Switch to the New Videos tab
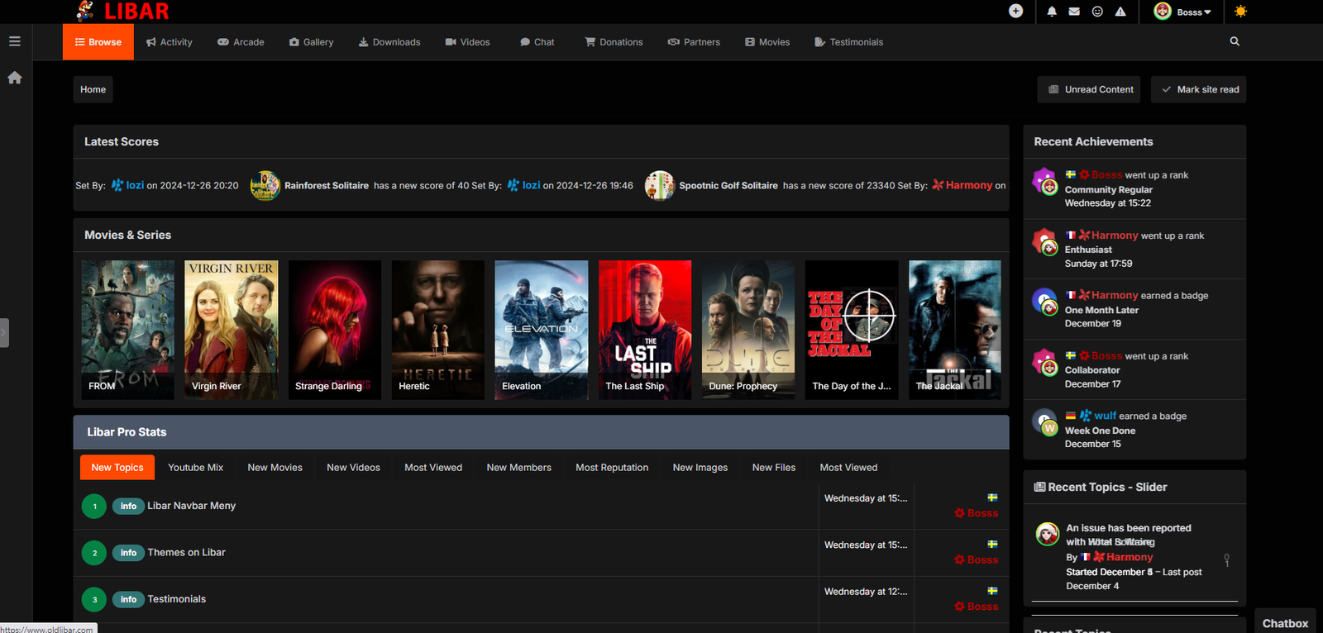This screenshot has width=1323, height=633. point(353,468)
